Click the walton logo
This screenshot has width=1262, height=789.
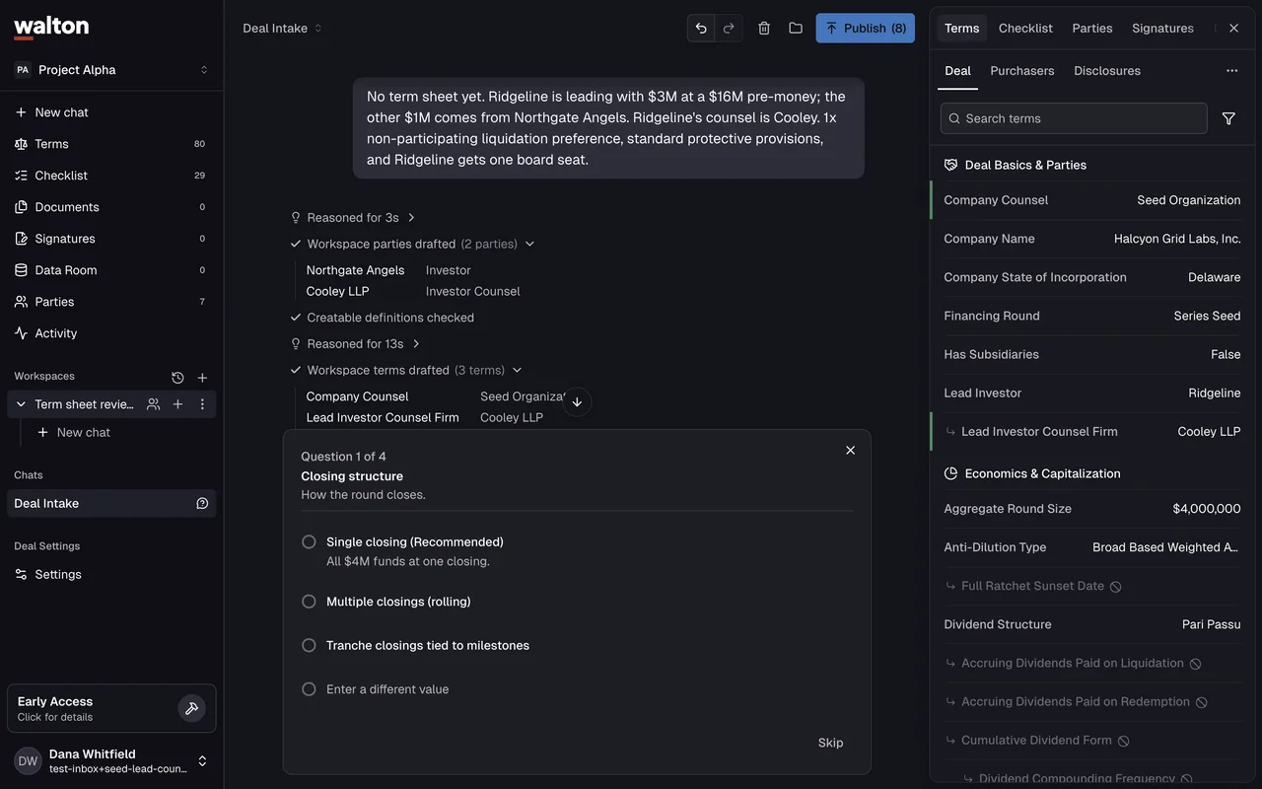pyautogui.click(x=51, y=28)
